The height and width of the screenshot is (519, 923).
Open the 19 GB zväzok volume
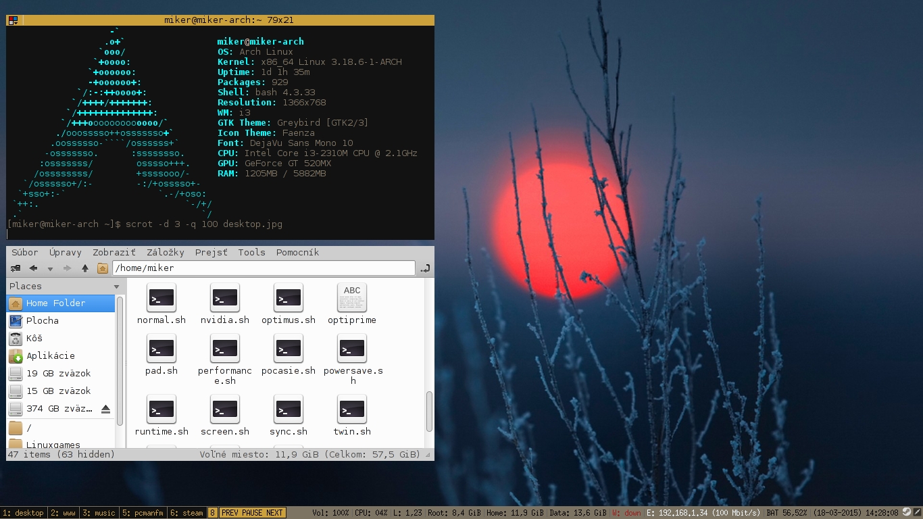click(x=61, y=374)
